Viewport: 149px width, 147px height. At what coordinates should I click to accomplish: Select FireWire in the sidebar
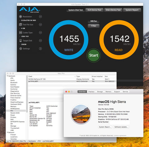point(13,100)
